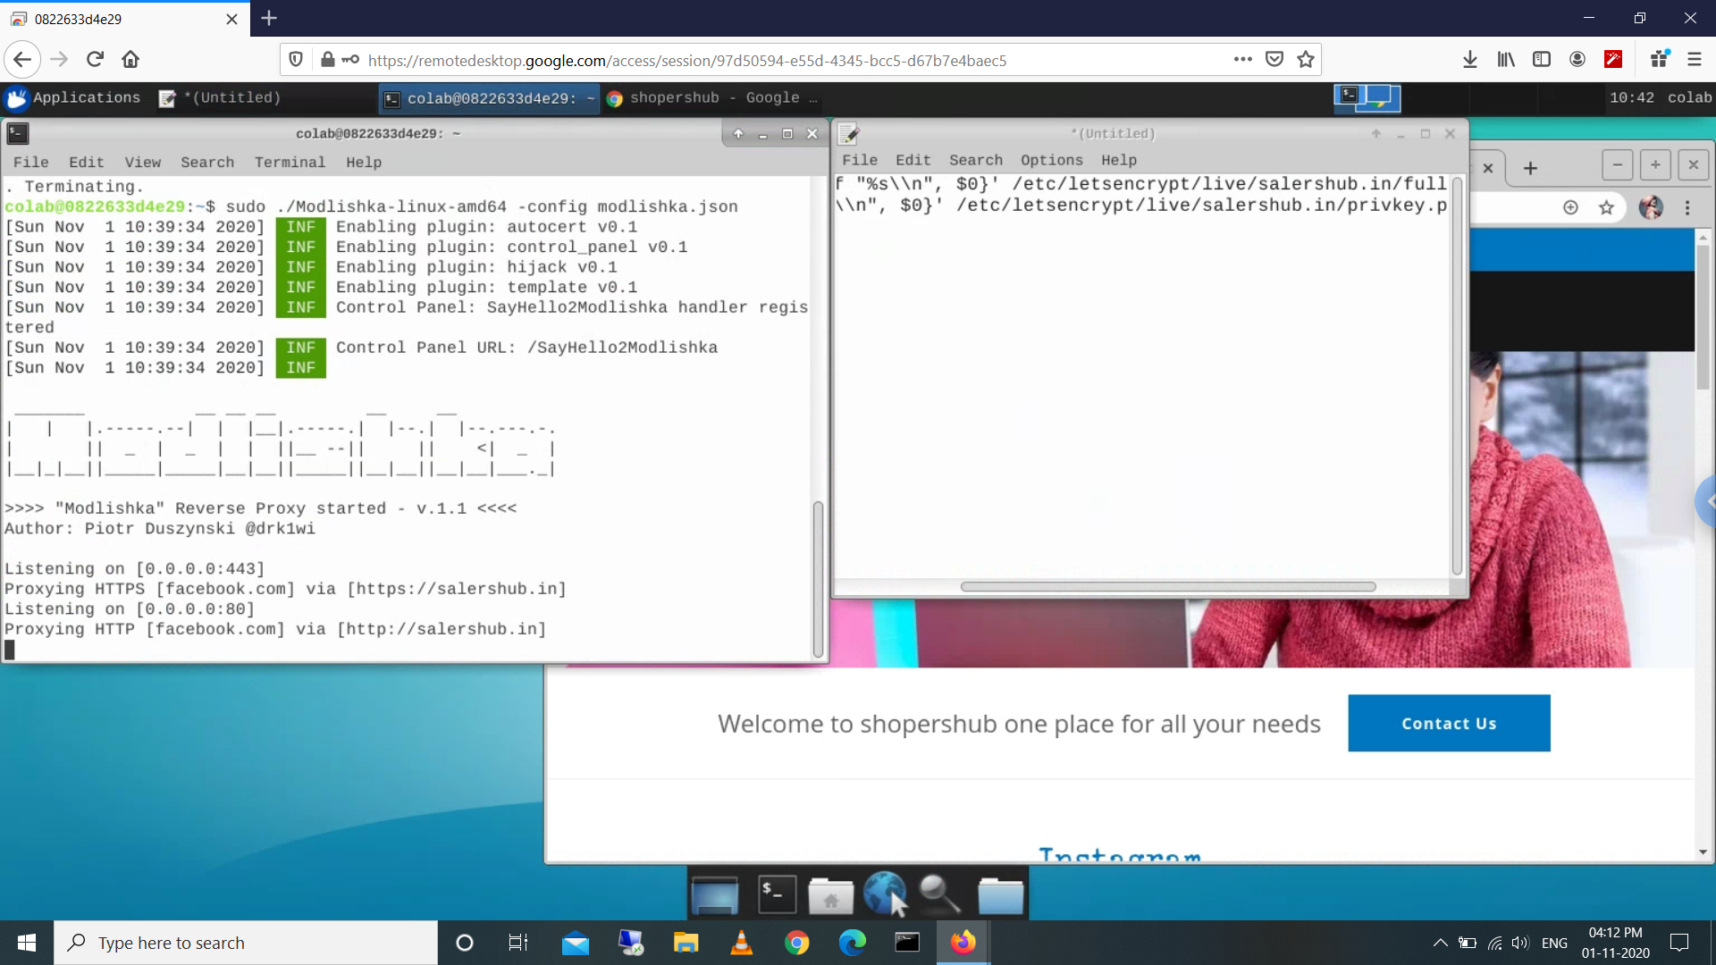Open the Firefox account profile icon
Viewport: 1716px width, 965px height.
(x=1577, y=59)
